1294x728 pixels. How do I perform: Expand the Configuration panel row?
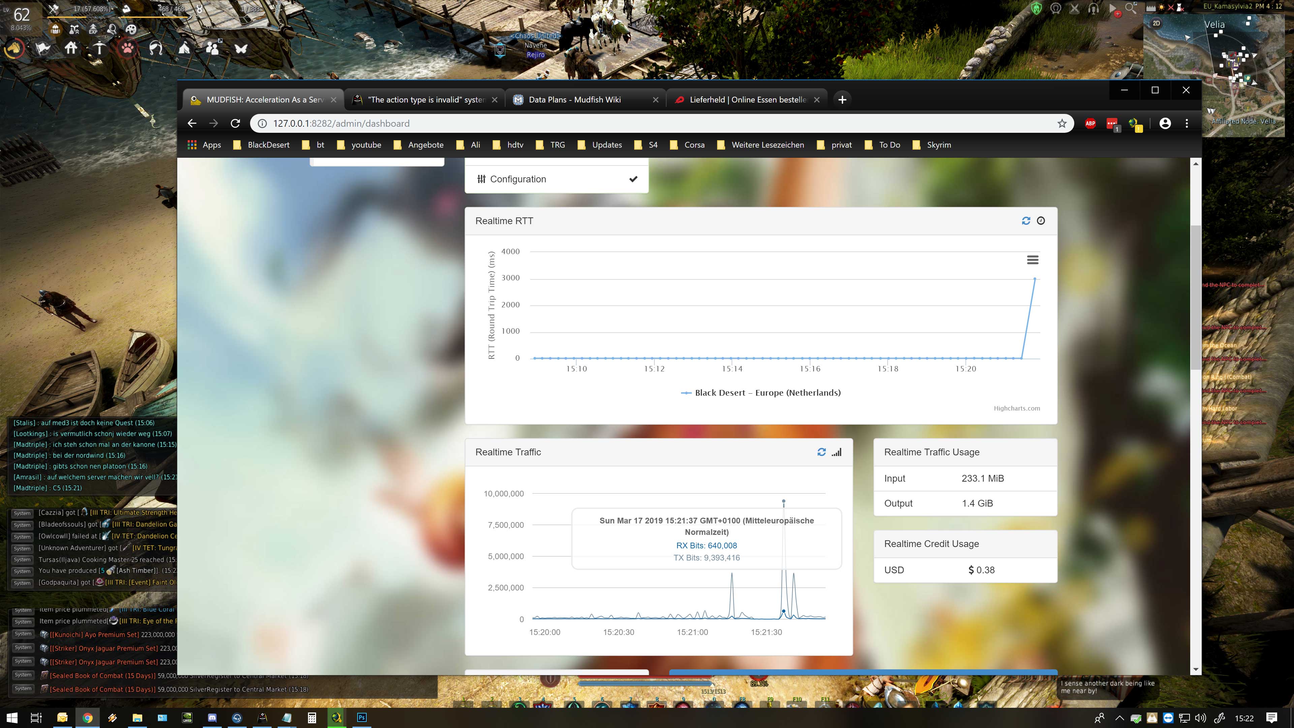click(557, 179)
